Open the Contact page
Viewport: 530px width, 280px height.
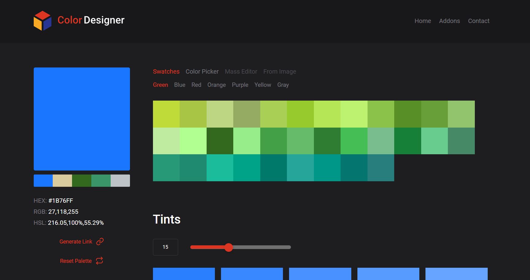click(479, 21)
